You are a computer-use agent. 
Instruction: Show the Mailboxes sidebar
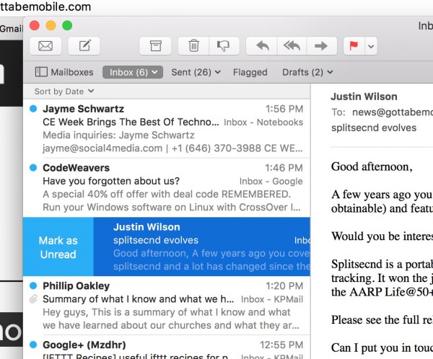coord(64,72)
